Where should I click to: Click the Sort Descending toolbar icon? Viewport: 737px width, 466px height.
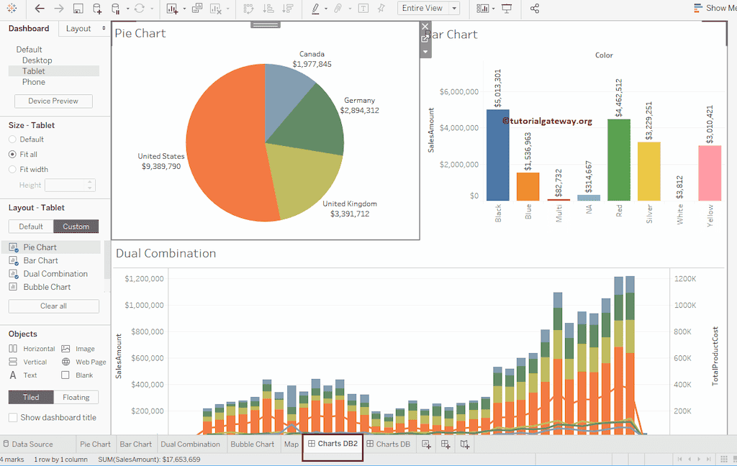(286, 9)
